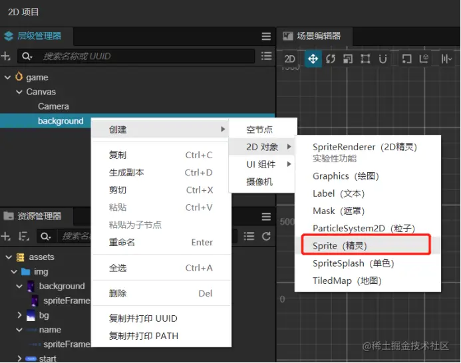The height and width of the screenshot is (363, 461).
Task: Toggle the snap magnet tool icon
Action: (x=383, y=59)
